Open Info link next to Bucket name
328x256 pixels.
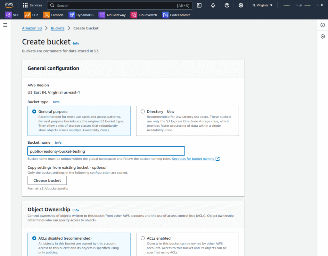58,142
